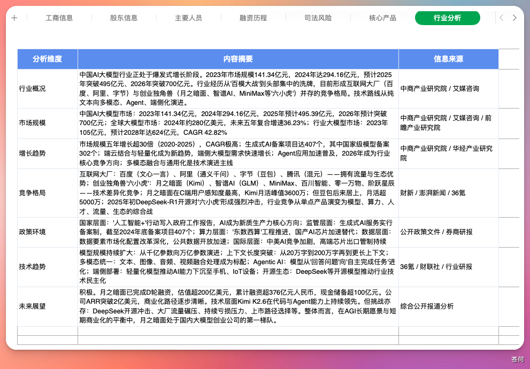Select source cell '公开政策文件 / 券商研报'
The height and width of the screenshot is (369, 530).
point(449,233)
